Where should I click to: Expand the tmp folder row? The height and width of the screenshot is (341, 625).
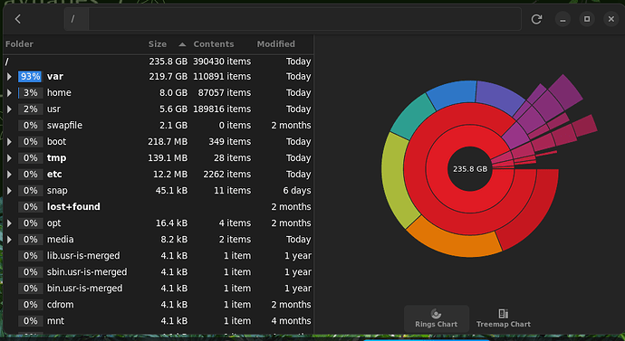(9, 158)
